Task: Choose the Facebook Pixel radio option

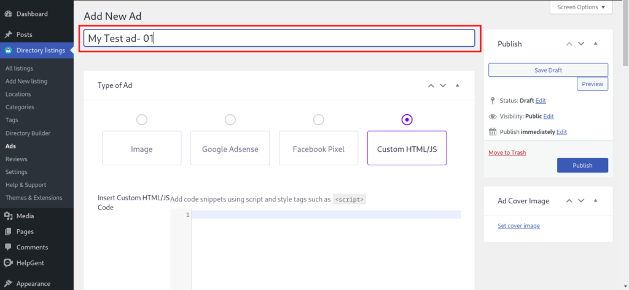Action: point(318,120)
